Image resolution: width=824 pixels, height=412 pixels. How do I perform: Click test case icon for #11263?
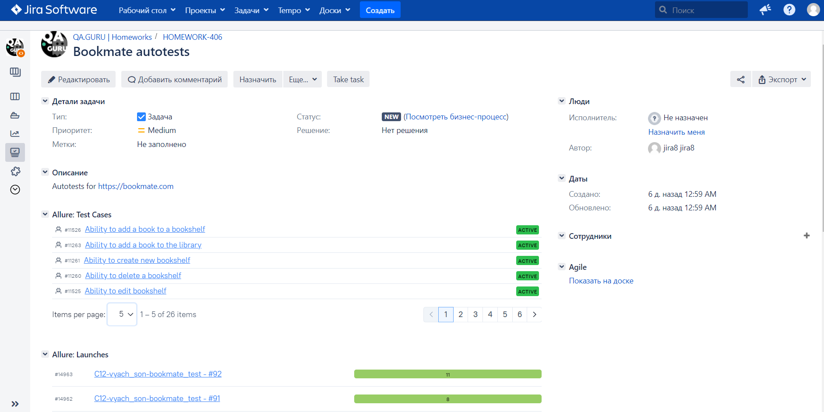[x=58, y=245]
